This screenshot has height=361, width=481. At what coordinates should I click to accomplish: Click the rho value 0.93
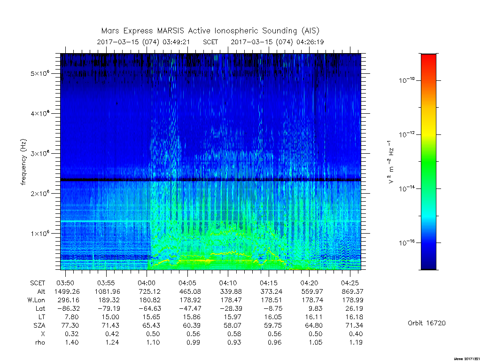(x=234, y=342)
